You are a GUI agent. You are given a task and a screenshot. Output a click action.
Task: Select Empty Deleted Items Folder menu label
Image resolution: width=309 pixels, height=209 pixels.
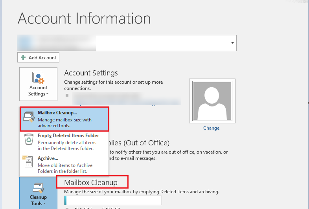click(68, 136)
